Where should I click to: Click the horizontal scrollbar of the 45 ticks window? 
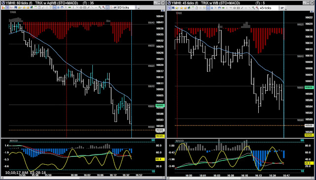pyautogui.click(x=240, y=178)
